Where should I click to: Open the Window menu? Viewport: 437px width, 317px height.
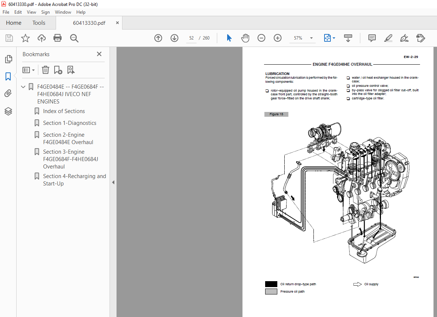coord(63,12)
